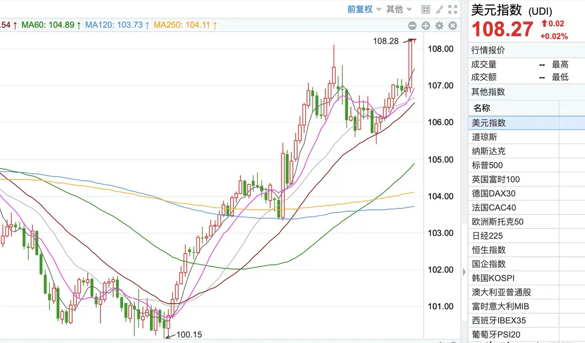Click the plus zoom-in circle icon
585x343 pixels.
425,26
